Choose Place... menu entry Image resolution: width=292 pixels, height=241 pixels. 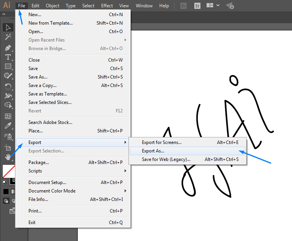[x=73, y=131]
